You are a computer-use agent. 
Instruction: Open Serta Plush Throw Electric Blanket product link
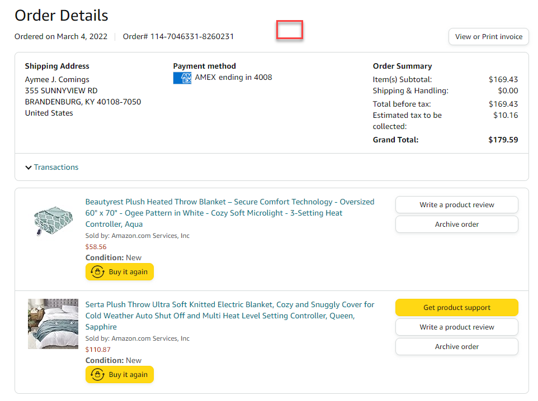[x=230, y=316]
